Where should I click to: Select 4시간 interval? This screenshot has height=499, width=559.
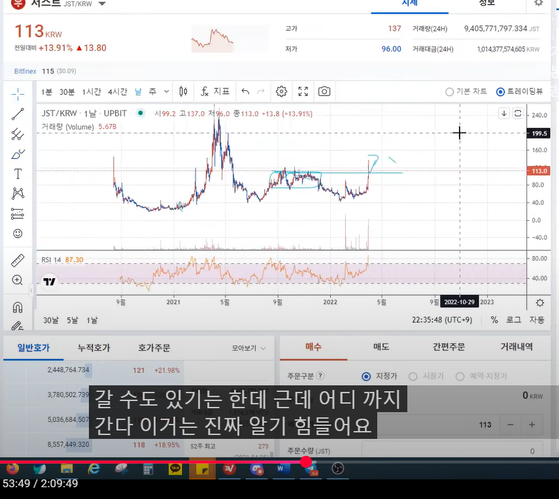click(x=118, y=92)
